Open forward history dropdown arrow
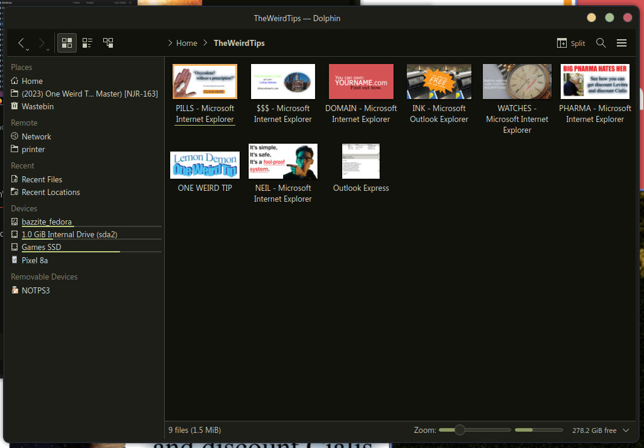 click(48, 50)
